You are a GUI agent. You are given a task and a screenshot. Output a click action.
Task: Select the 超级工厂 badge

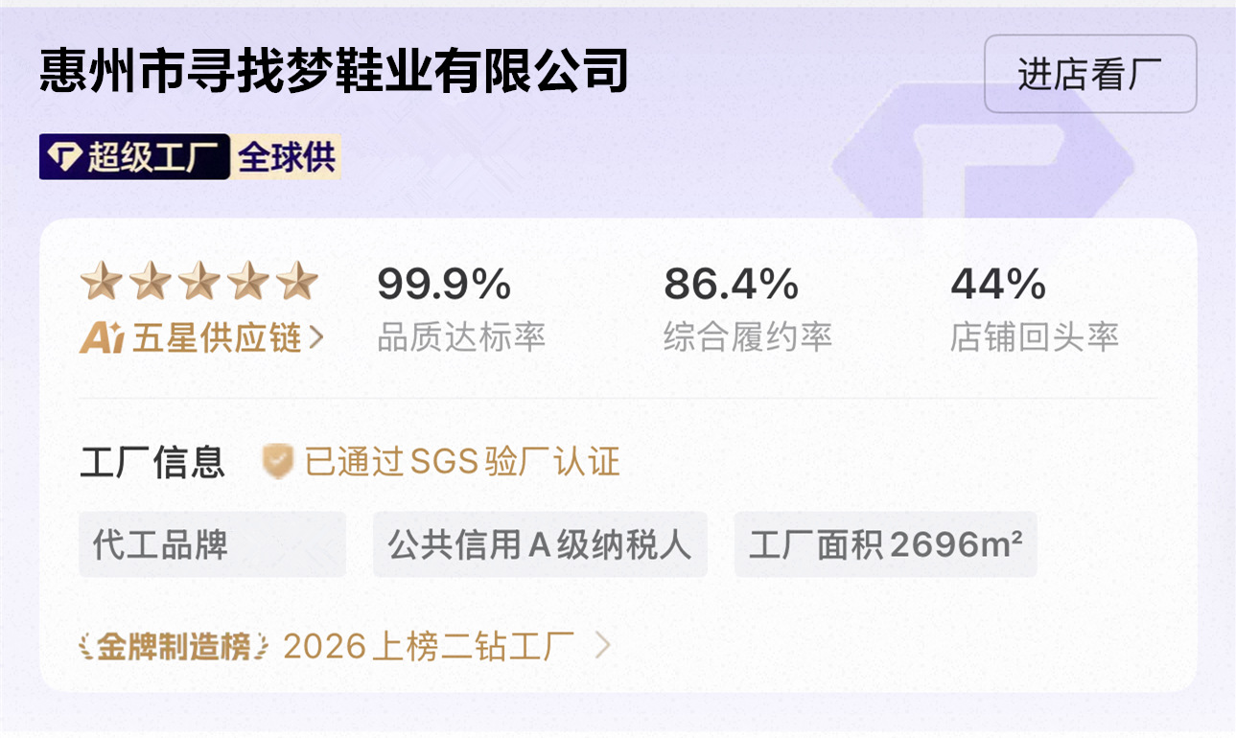click(134, 156)
